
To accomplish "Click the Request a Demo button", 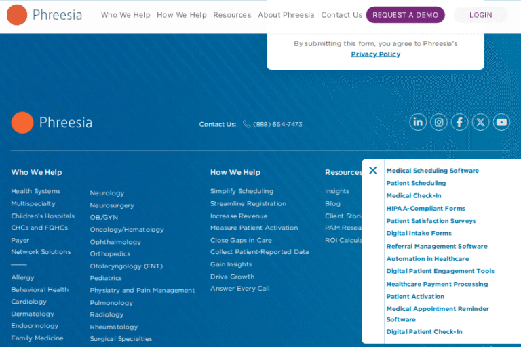I will (405, 15).
